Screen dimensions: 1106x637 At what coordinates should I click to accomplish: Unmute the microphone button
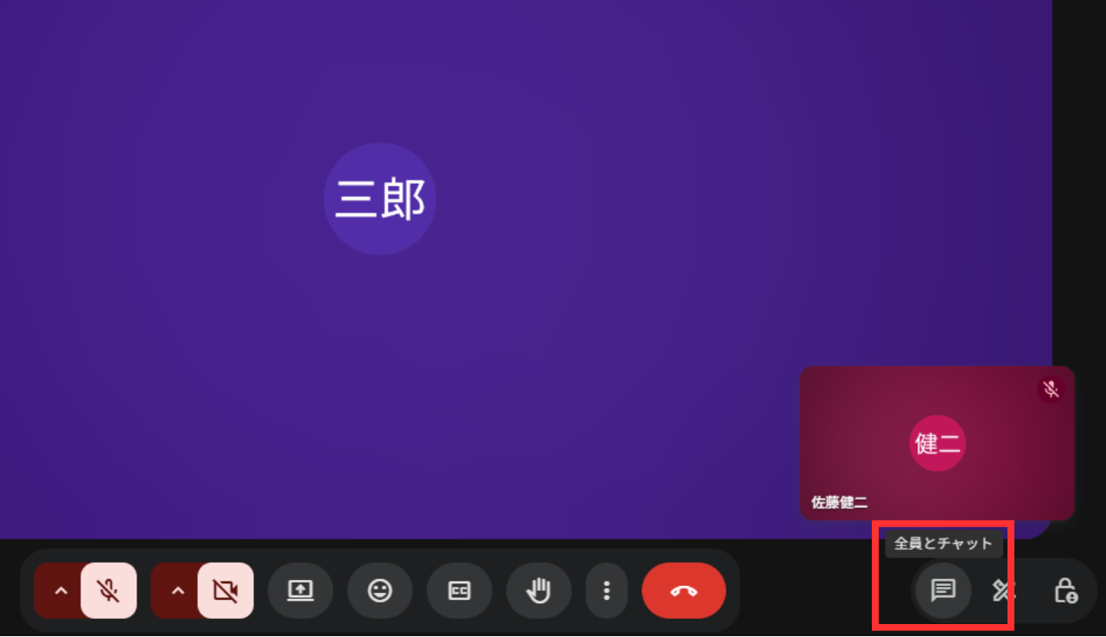pos(108,590)
